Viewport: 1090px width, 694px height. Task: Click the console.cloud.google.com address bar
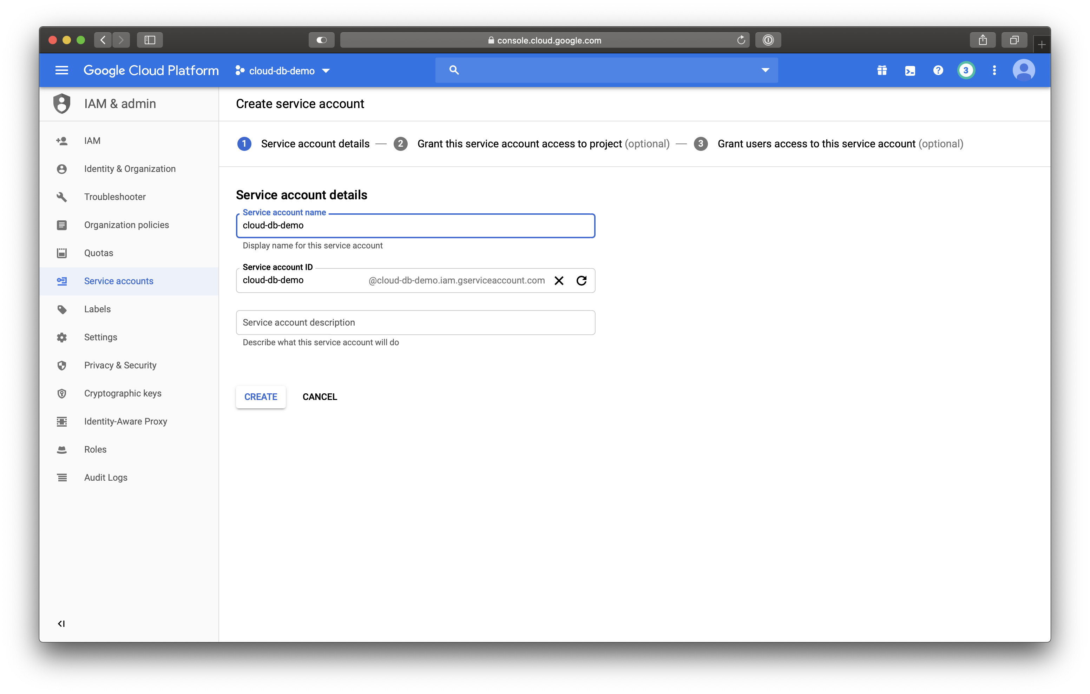pyautogui.click(x=545, y=40)
